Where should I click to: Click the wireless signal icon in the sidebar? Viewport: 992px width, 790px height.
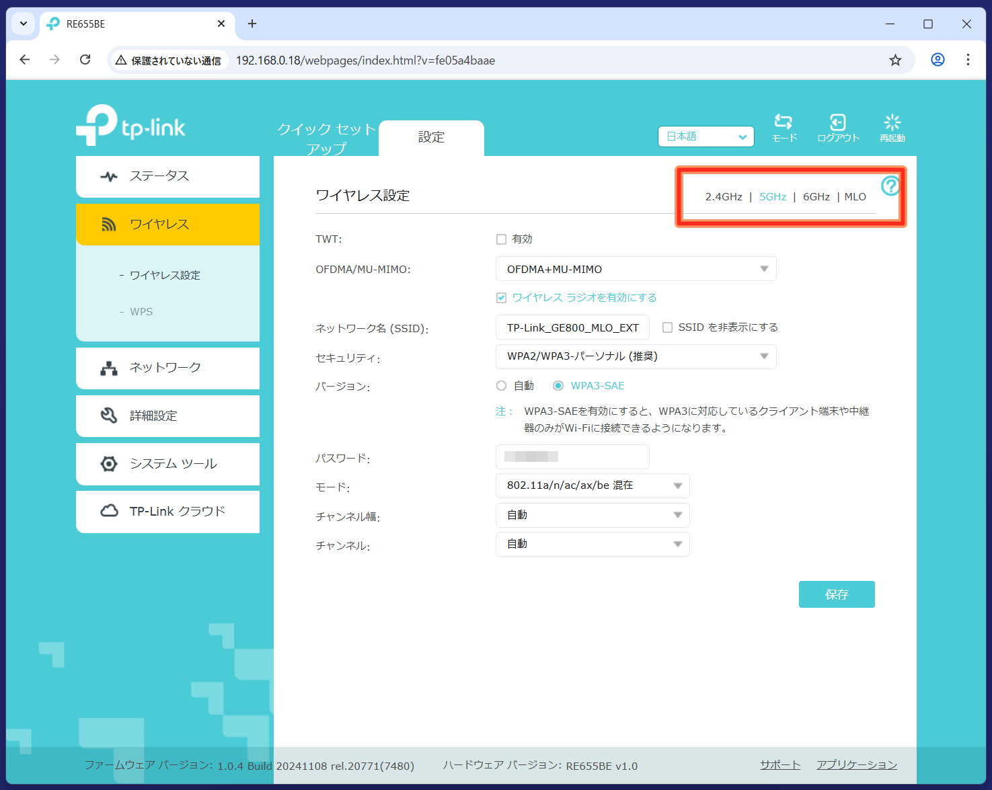click(x=109, y=225)
